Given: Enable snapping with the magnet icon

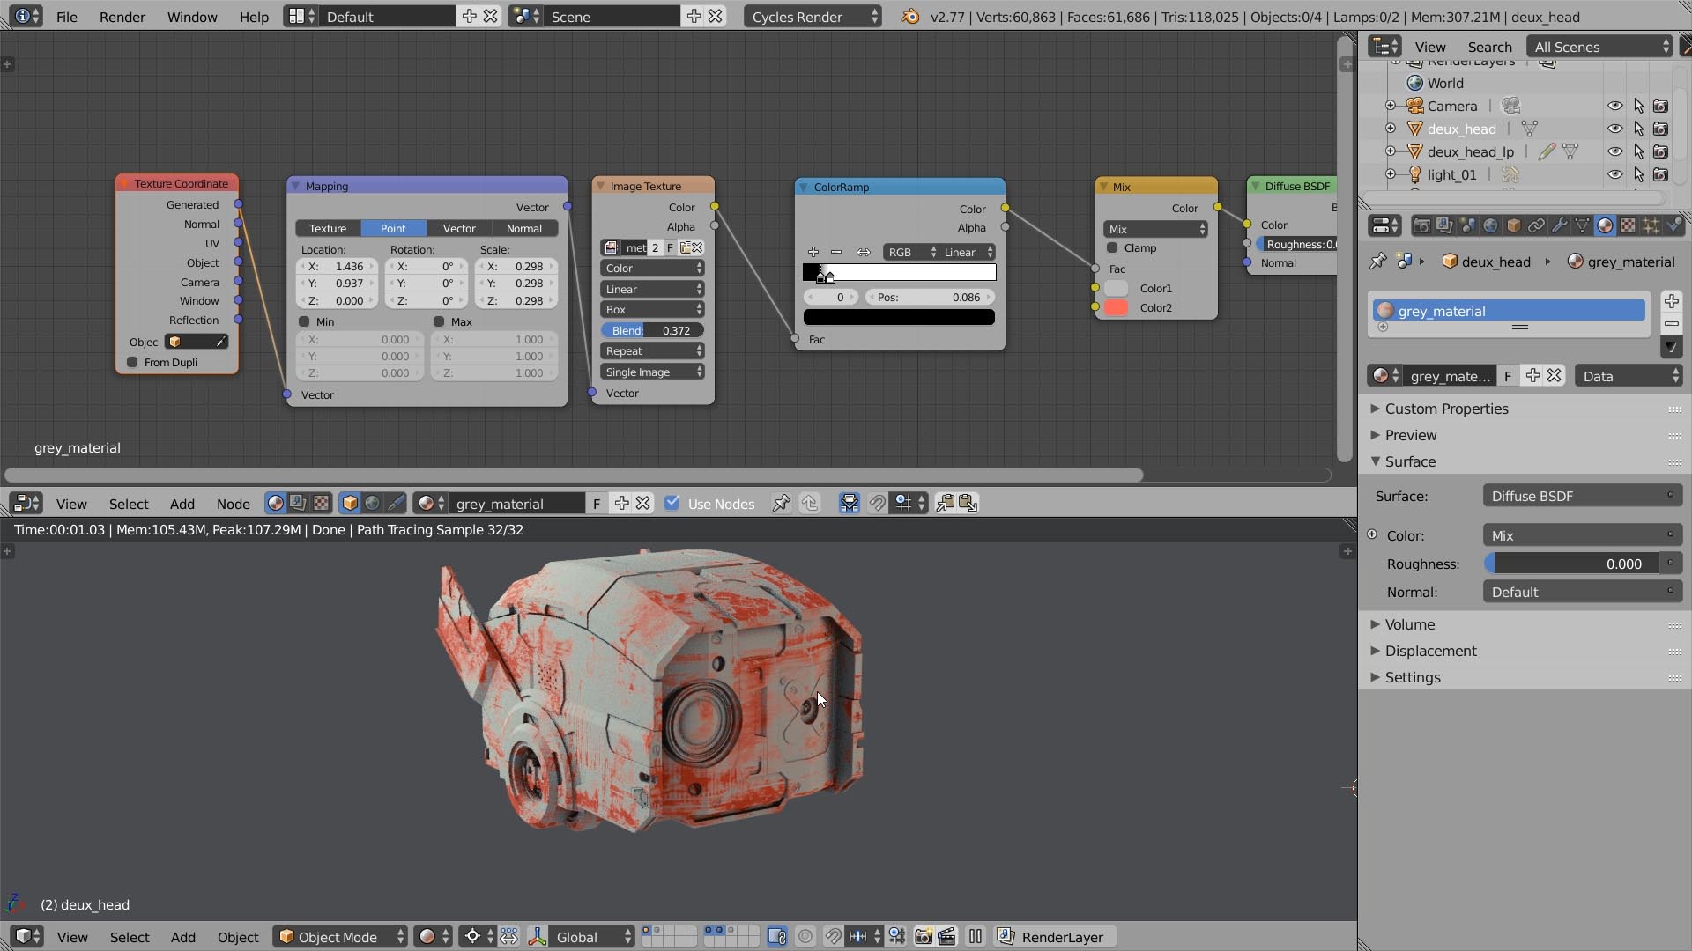Looking at the screenshot, I should point(879,503).
